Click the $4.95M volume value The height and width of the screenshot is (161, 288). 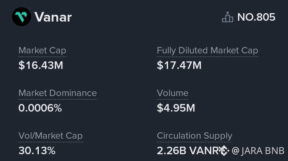[176, 108]
